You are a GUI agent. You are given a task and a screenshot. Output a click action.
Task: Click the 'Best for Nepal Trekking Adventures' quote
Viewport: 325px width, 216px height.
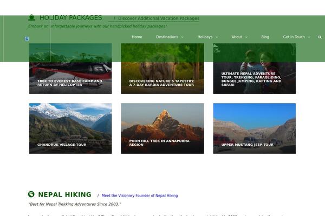75,204
